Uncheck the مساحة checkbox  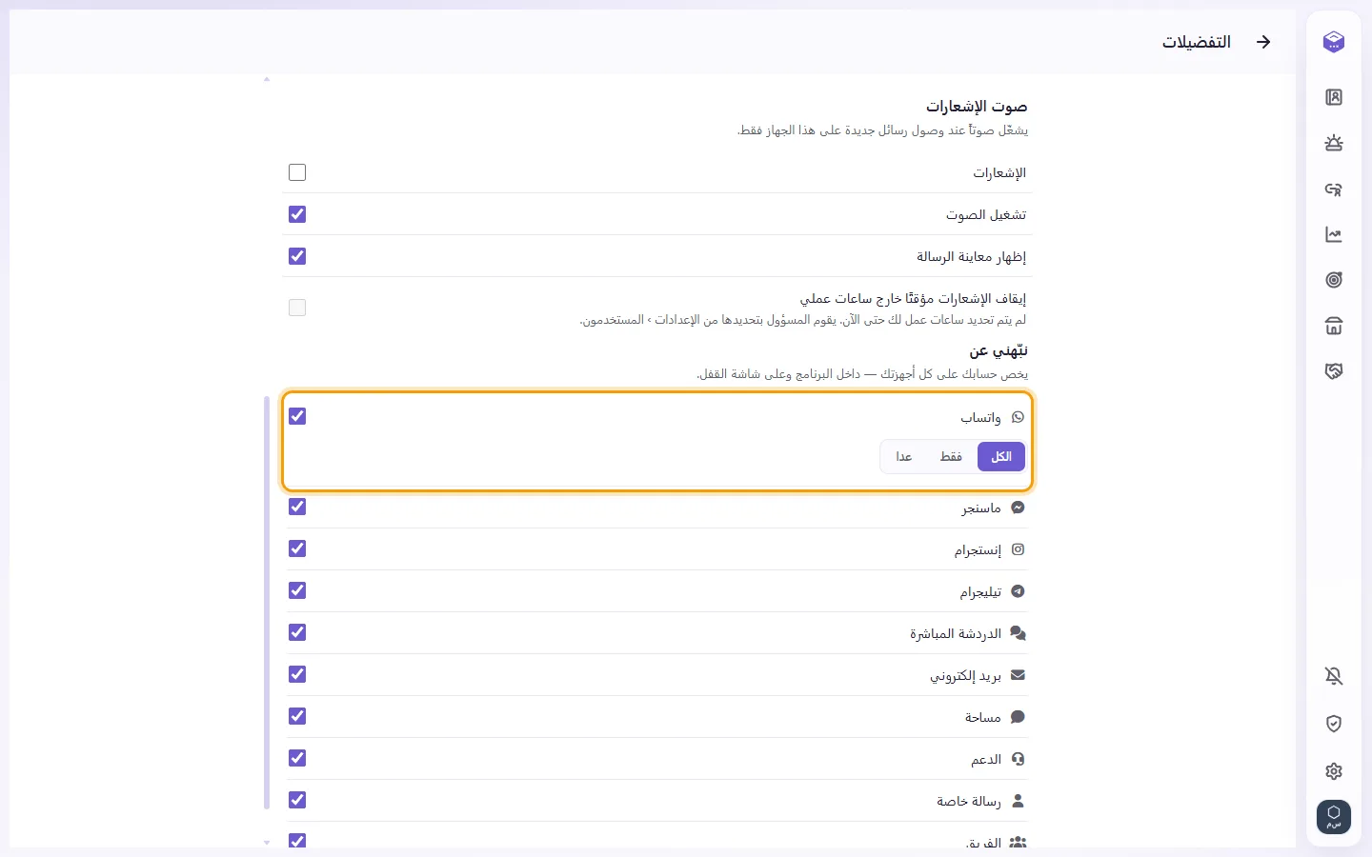(x=297, y=716)
